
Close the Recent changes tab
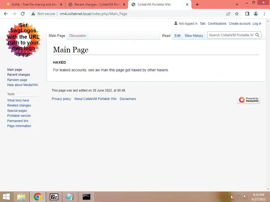[x=124, y=5]
